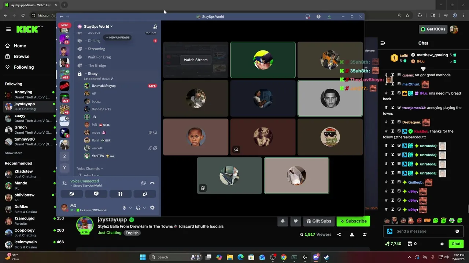Toggle stream notifications bell

[x=283, y=221]
